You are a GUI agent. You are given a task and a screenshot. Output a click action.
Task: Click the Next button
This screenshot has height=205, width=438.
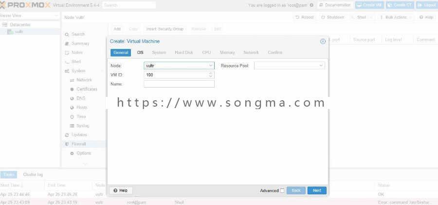[317, 190]
